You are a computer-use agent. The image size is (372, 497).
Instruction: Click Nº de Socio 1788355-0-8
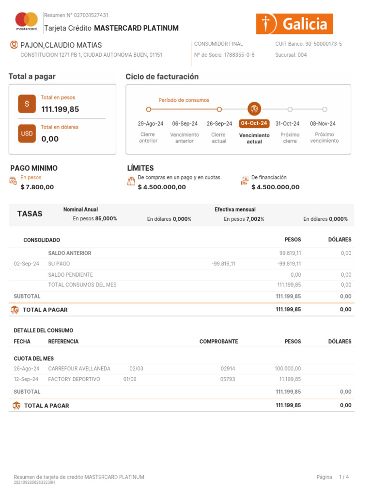(224, 55)
